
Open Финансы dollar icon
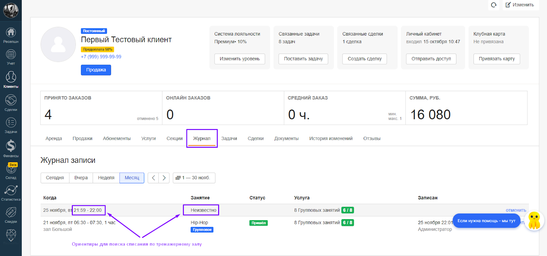click(11, 146)
